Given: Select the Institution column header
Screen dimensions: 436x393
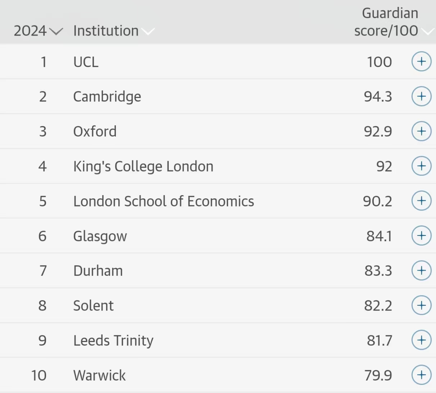Looking at the screenshot, I should coord(106,31).
